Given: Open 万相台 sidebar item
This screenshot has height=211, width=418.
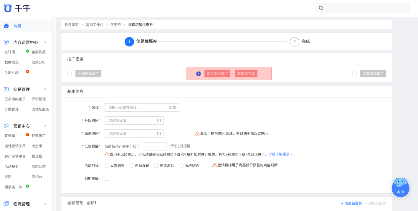Looking at the screenshot, I should click(x=37, y=177).
